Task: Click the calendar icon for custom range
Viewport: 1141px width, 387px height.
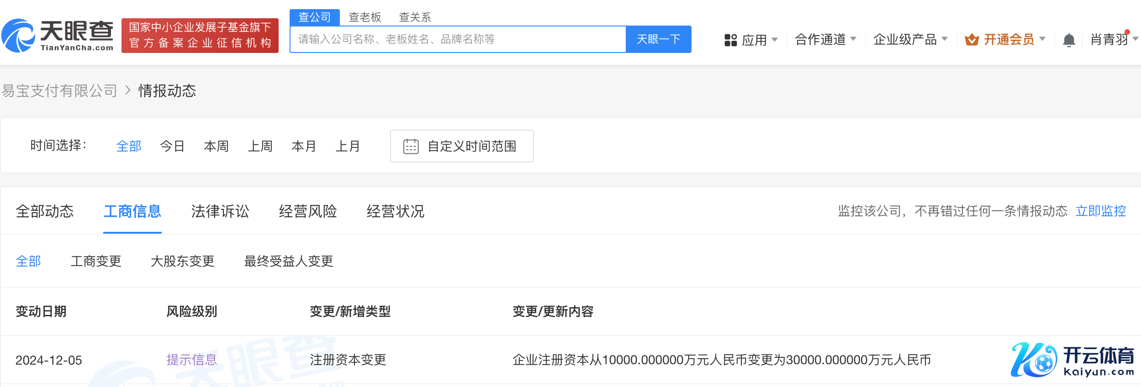Action: (411, 146)
